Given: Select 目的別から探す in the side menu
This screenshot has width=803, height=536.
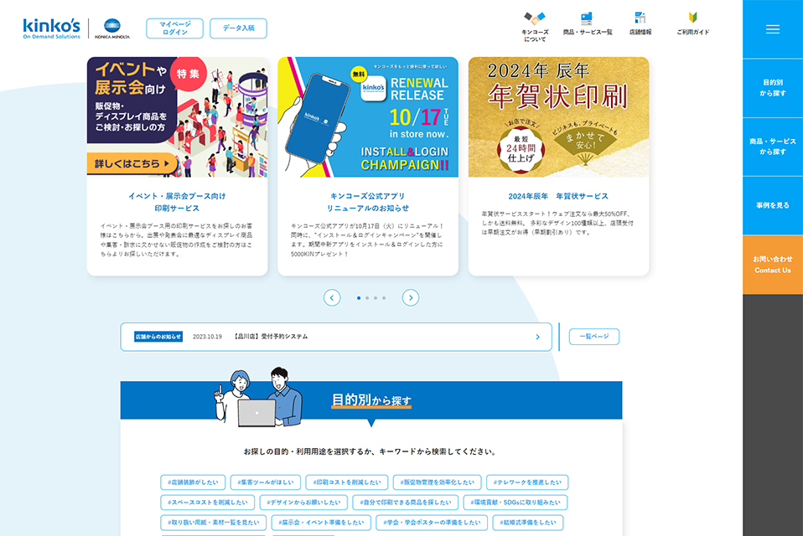Looking at the screenshot, I should (x=773, y=88).
